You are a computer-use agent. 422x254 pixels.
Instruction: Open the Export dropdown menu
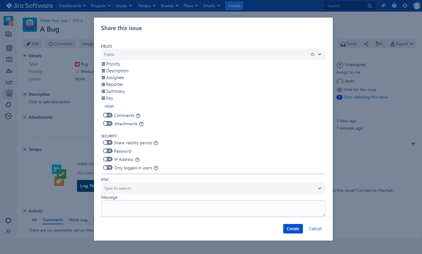402,44
